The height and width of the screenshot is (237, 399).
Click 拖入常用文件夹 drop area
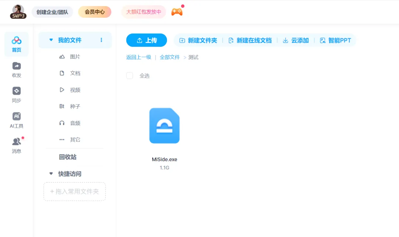point(75,192)
